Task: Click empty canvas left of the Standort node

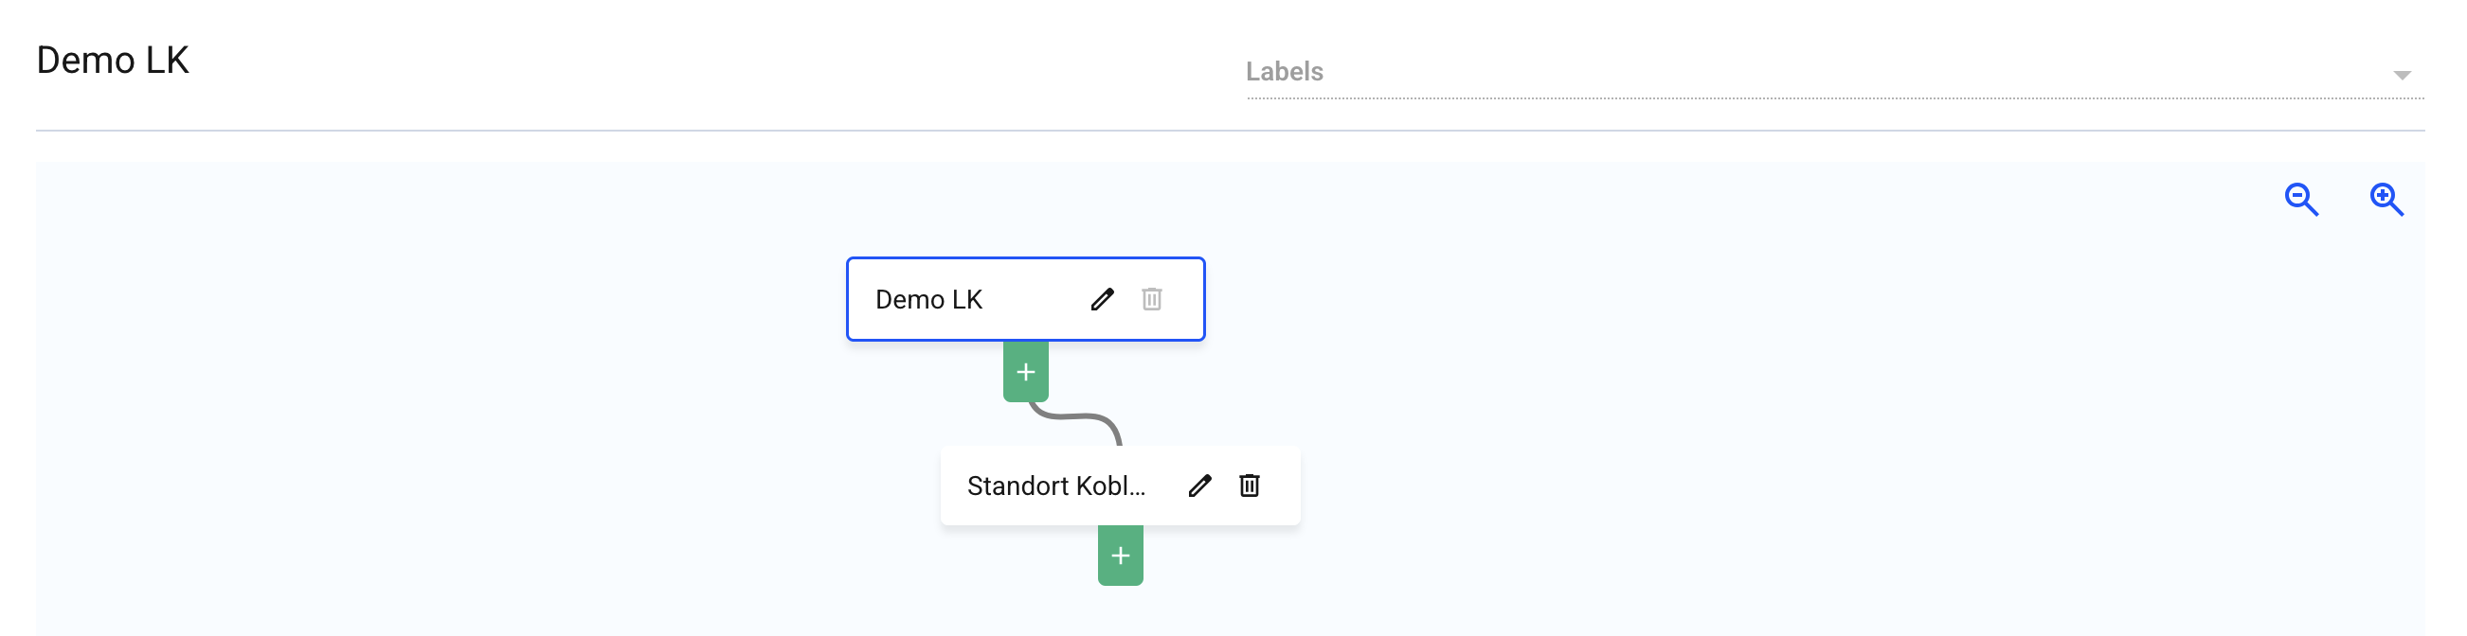Action: tap(575, 486)
